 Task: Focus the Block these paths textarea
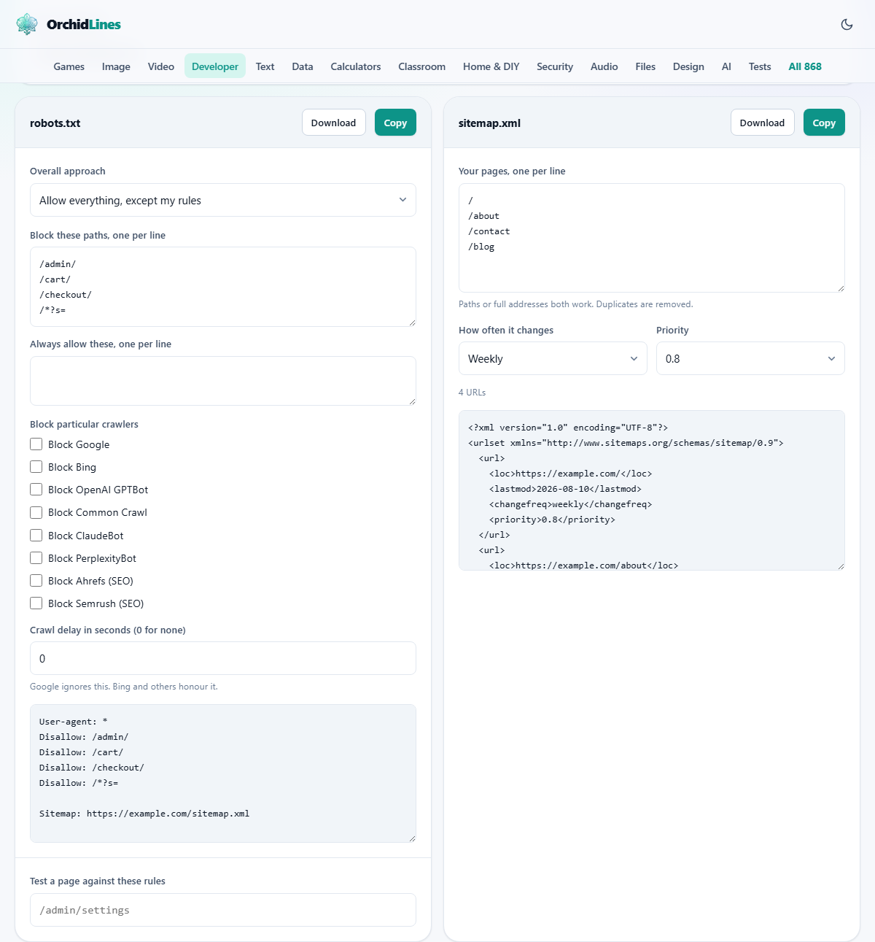click(x=223, y=287)
